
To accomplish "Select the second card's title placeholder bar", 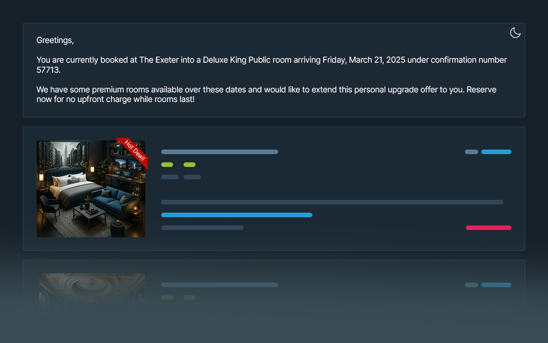I will click(x=220, y=285).
